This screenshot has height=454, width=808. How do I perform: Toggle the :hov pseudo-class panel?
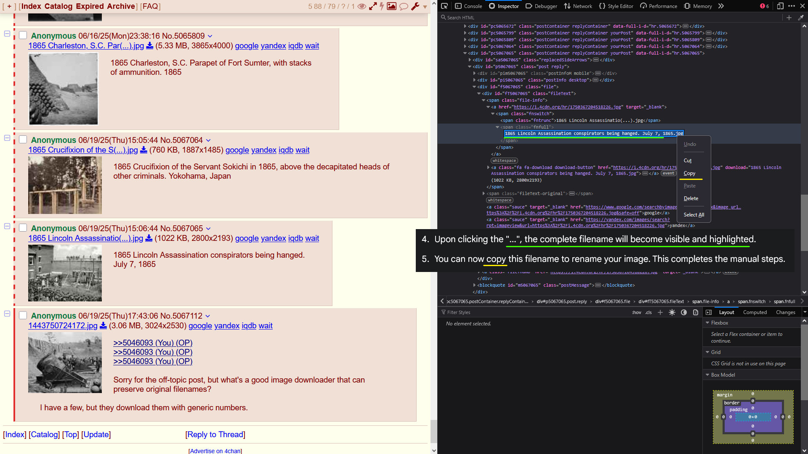coord(636,312)
